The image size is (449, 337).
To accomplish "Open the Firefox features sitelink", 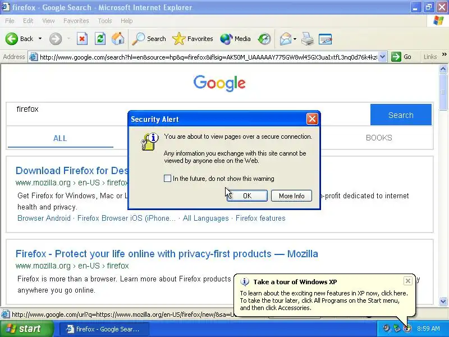I will 260,218.
